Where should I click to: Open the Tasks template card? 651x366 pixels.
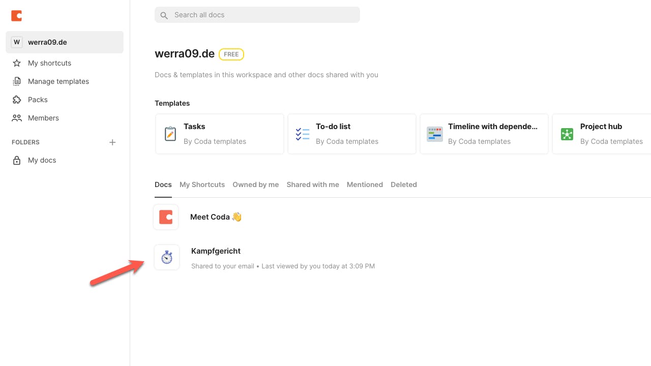tap(219, 134)
